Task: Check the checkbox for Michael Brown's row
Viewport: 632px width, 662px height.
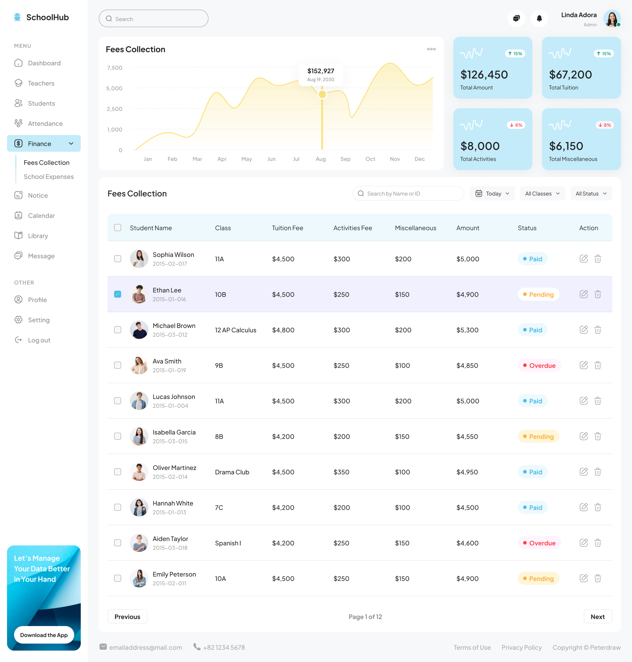Action: click(118, 330)
